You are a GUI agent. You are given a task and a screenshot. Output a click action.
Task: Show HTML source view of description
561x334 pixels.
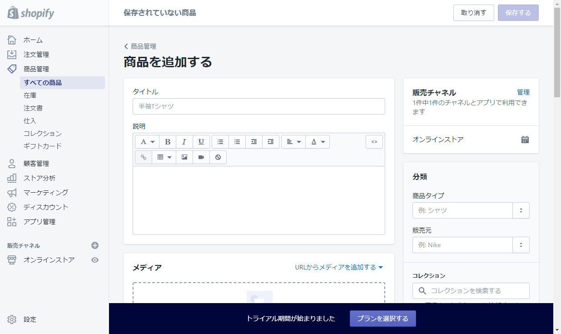click(x=374, y=142)
